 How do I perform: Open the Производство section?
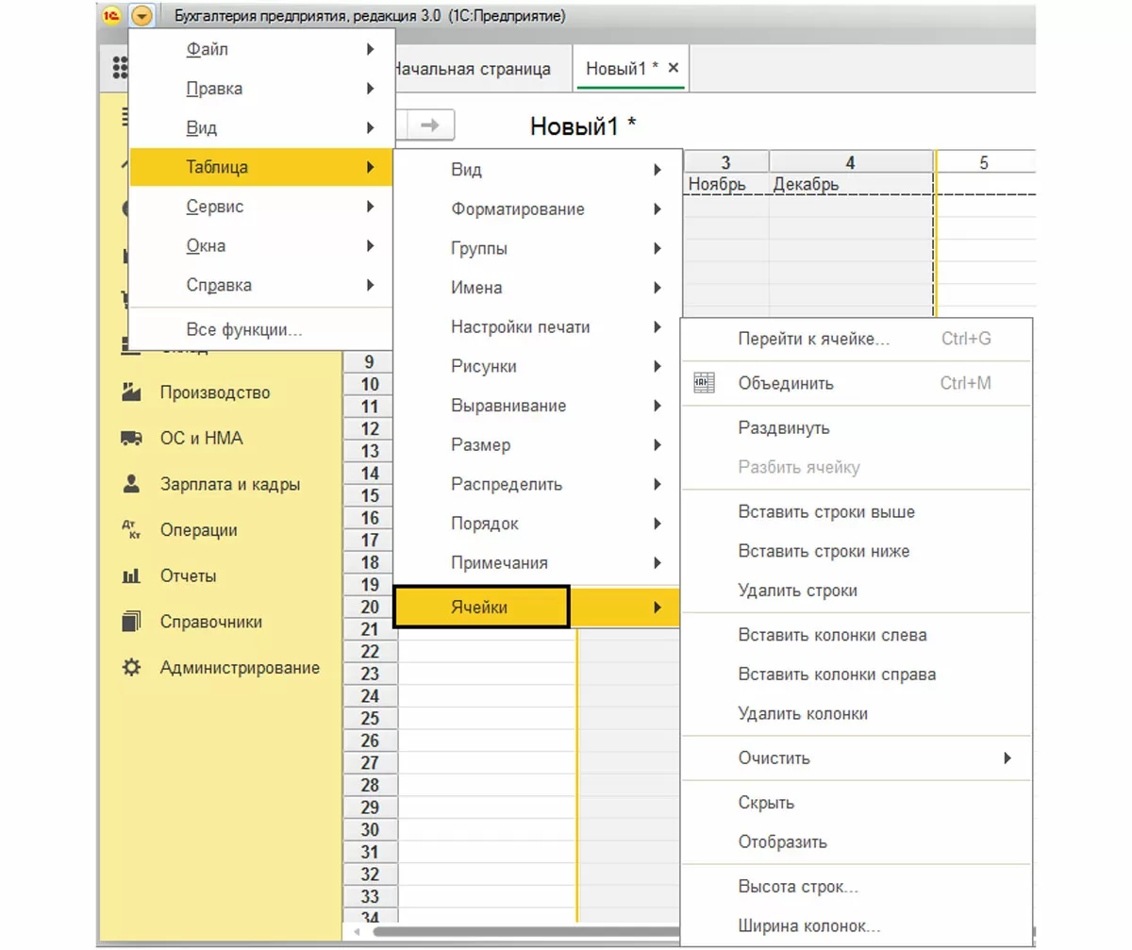click(215, 392)
